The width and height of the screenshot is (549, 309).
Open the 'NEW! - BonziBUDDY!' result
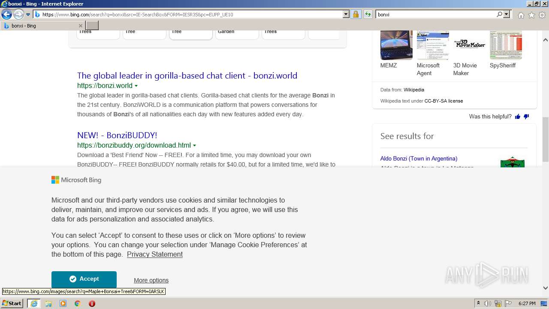[x=117, y=135]
